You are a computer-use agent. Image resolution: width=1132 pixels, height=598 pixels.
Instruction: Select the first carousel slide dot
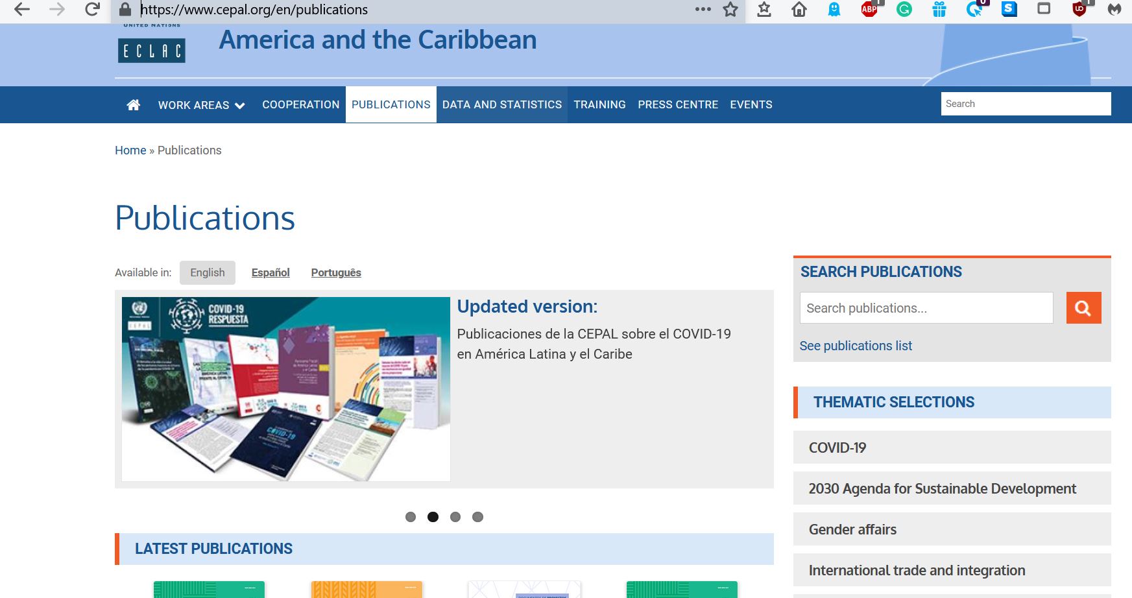(x=411, y=517)
